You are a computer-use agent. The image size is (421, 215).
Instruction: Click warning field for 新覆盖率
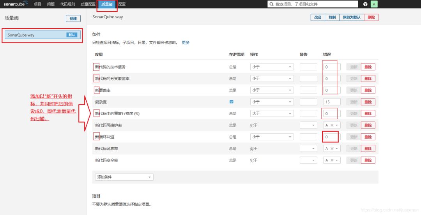click(308, 90)
